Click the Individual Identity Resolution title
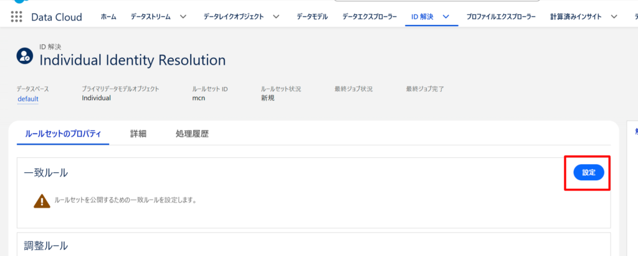Viewport: 638px width, 256px height. pos(132,60)
